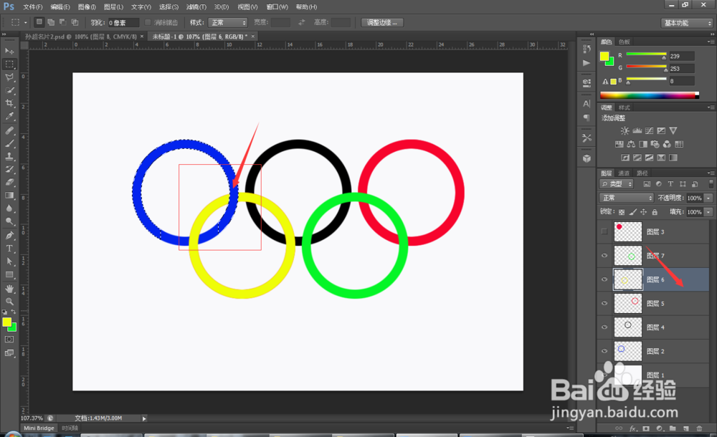Hide 图层 5 layer visibility
The height and width of the screenshot is (437, 717).
click(604, 304)
